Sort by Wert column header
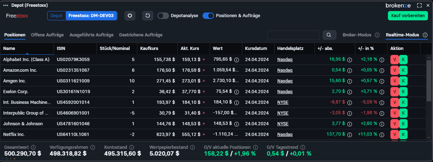This screenshot has height=162, width=433. (x=226, y=49)
